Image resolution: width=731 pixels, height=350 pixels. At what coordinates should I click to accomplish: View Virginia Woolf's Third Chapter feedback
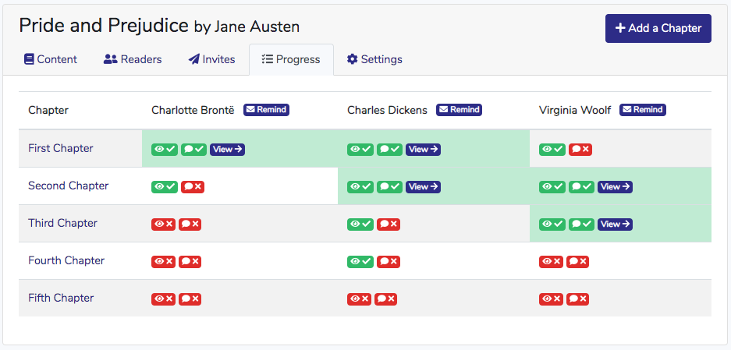click(x=615, y=224)
